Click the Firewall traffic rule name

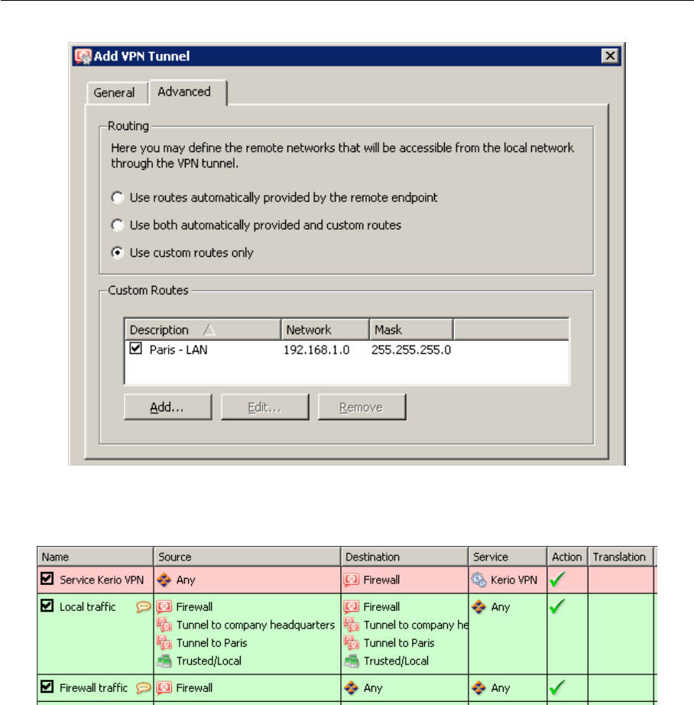(93, 687)
